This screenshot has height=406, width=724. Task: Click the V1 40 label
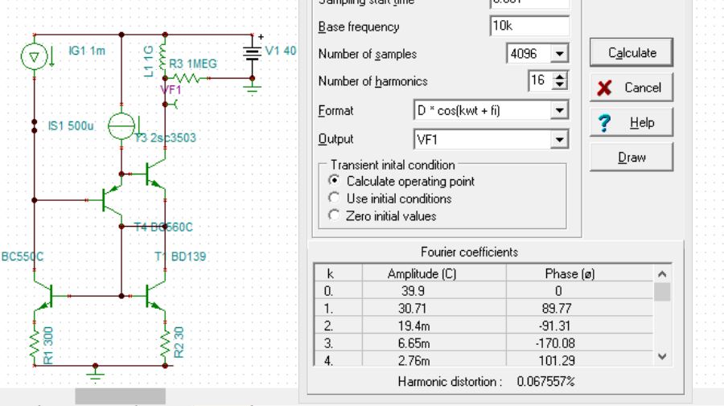[x=281, y=51]
